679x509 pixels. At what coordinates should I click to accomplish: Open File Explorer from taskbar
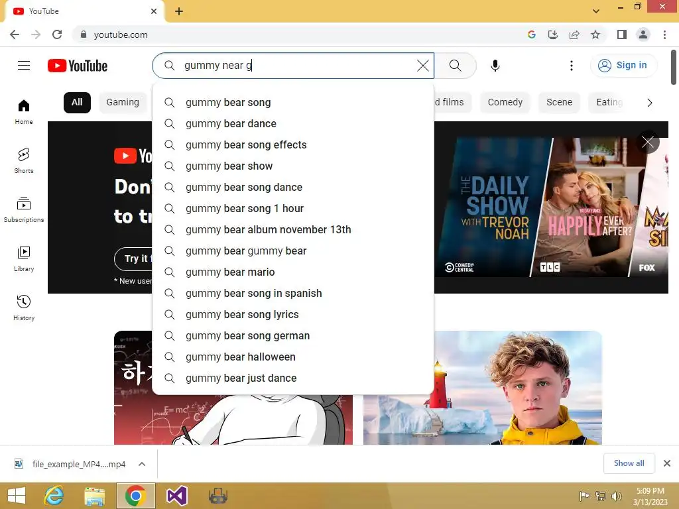point(94,496)
